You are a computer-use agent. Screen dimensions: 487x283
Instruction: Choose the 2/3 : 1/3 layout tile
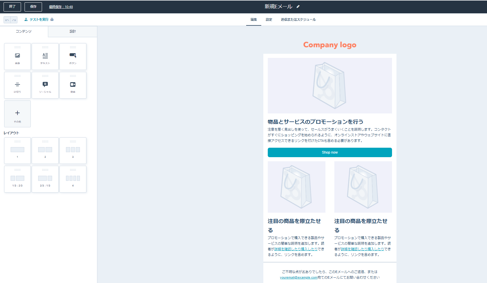[x=45, y=179]
